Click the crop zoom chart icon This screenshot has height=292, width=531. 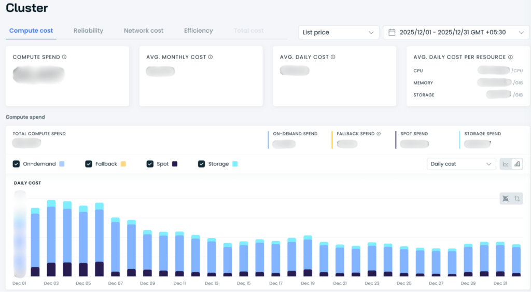point(517,199)
